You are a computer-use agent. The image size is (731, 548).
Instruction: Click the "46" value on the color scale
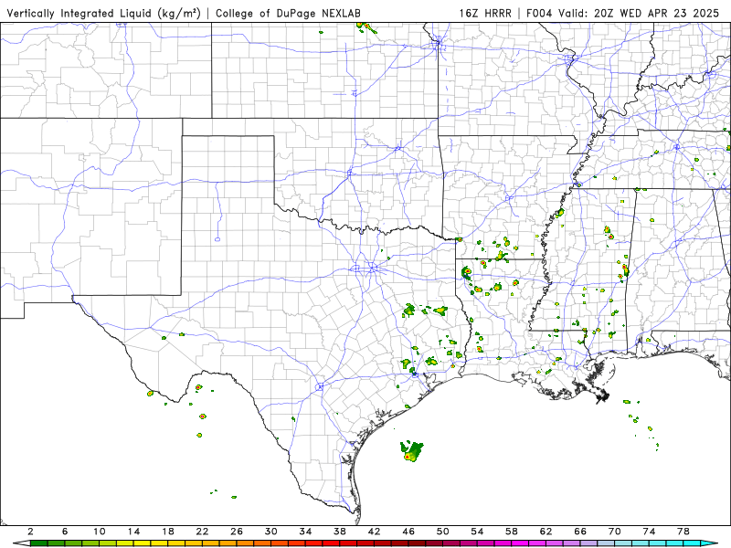(x=408, y=532)
